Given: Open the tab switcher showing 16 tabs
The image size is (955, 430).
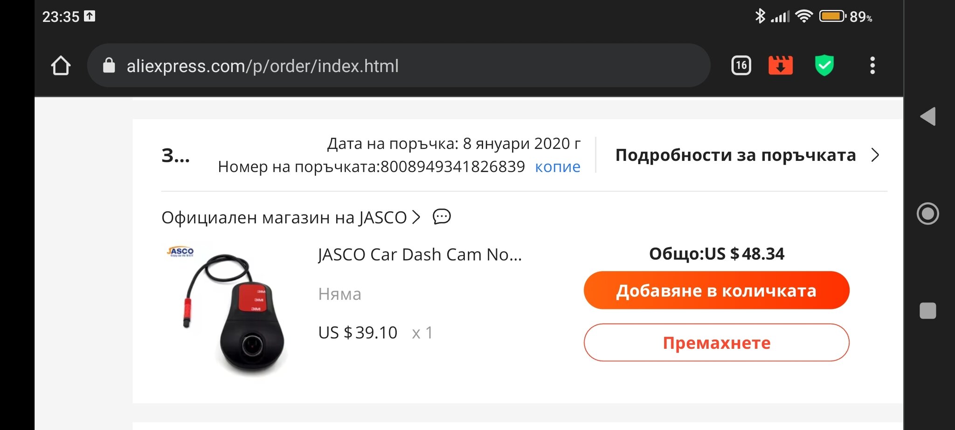Looking at the screenshot, I should click(741, 66).
